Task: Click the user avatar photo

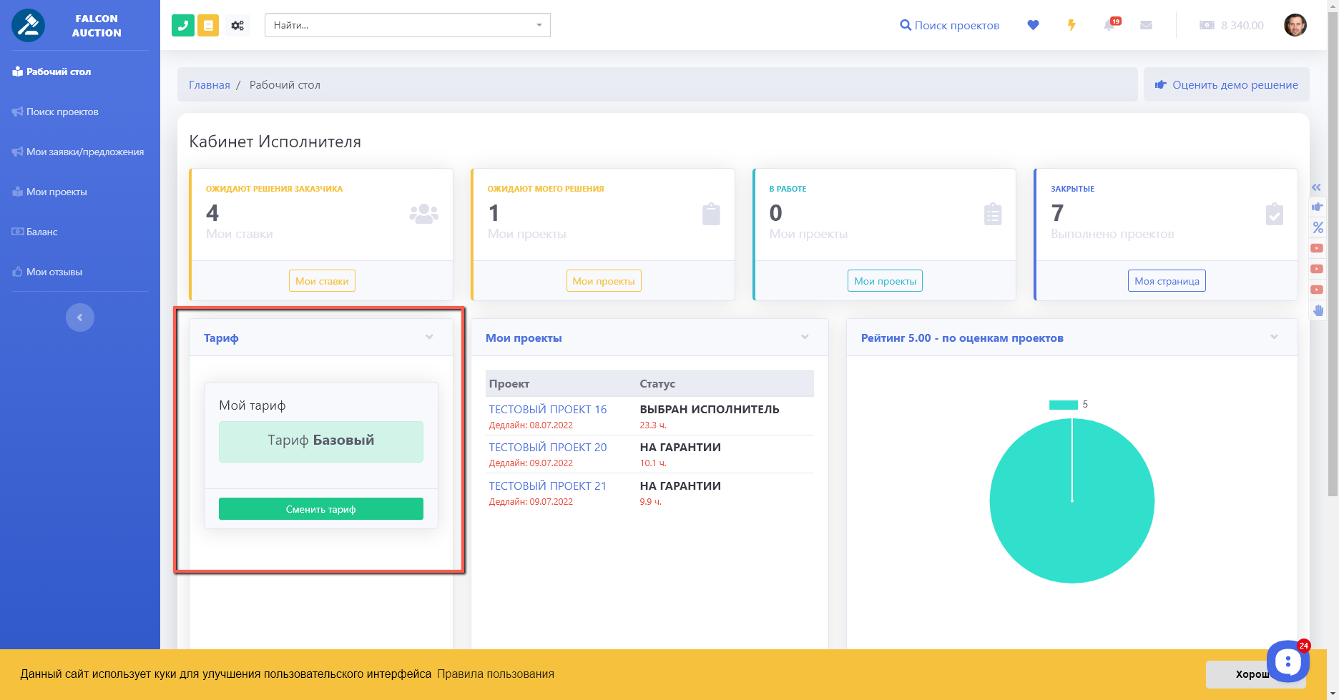Action: coord(1295,25)
